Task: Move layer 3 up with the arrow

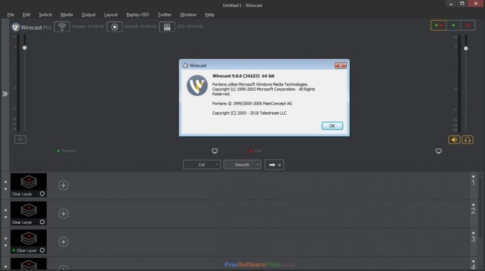Action: [x=6, y=238]
